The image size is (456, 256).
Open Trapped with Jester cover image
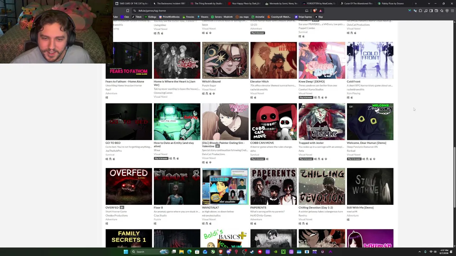pos(322,122)
